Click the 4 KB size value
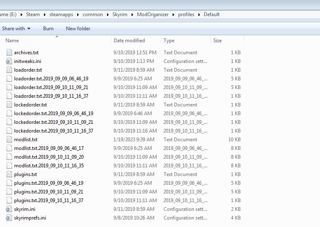The width and height of the screenshot is (320, 227). [236, 218]
